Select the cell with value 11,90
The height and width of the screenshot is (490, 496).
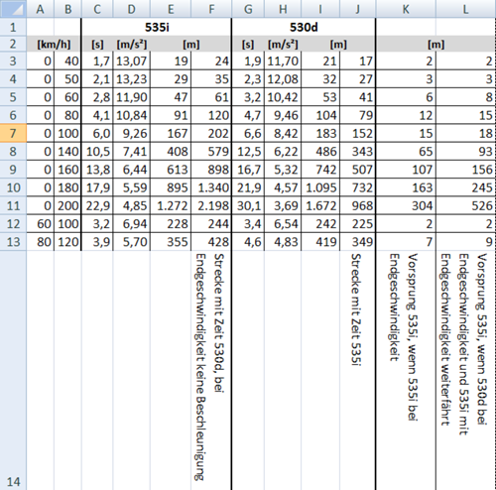(131, 97)
